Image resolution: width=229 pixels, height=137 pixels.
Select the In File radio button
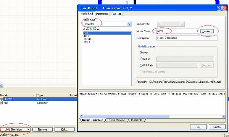(141, 59)
